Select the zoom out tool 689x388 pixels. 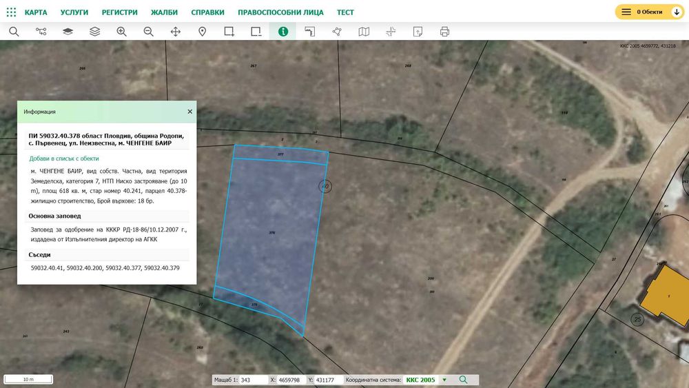click(149, 32)
